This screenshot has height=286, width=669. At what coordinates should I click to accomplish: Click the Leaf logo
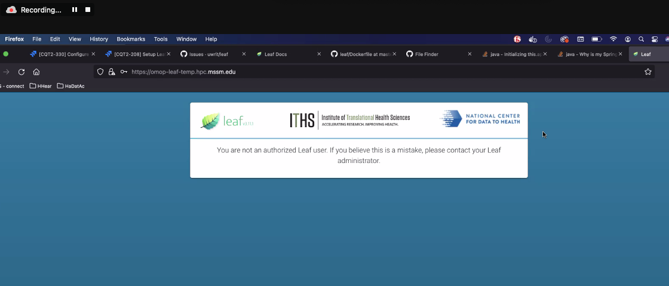[x=227, y=121]
